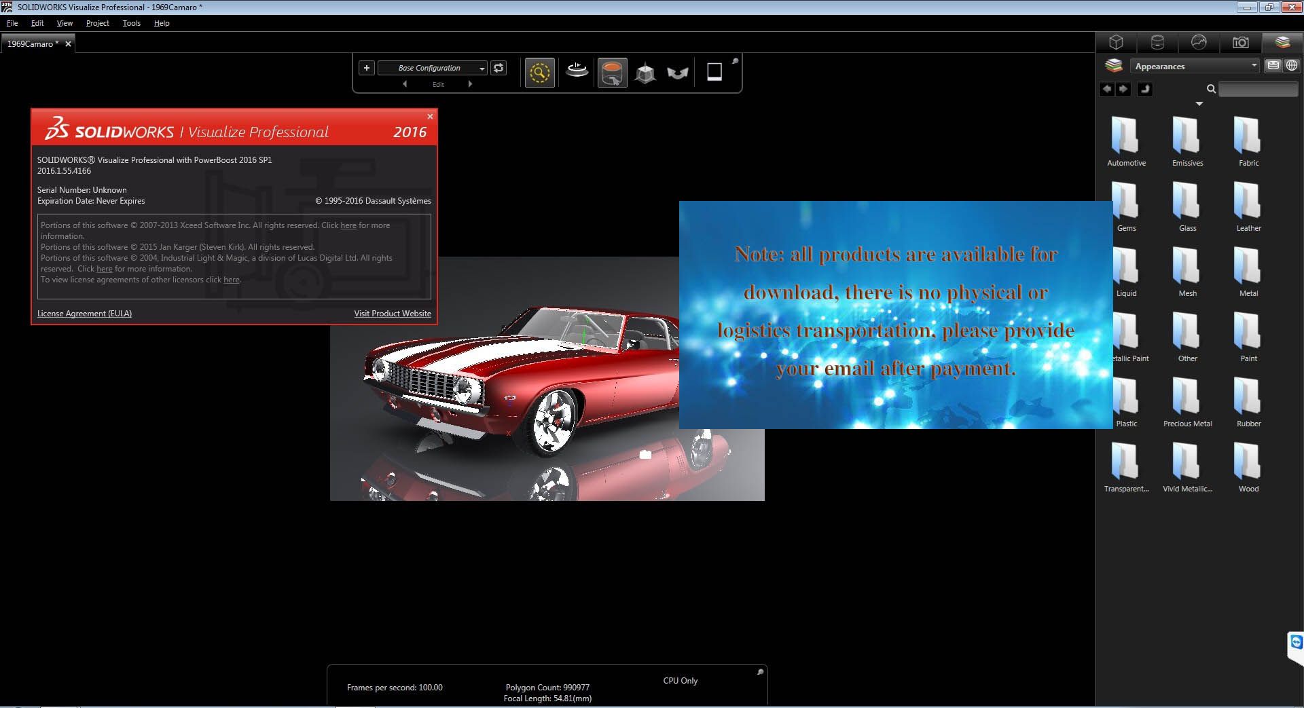The height and width of the screenshot is (708, 1304).
Task: Close the 1969Camaro tab
Action: point(68,43)
